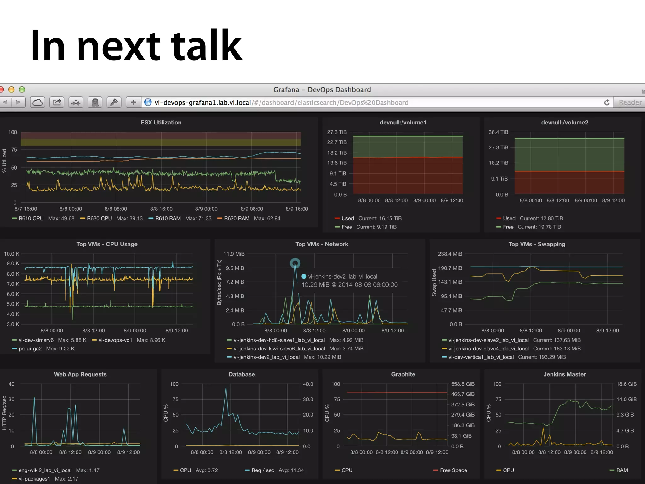Open devnull:/volume1 panel title menu
This screenshot has width=645, height=484.
coord(403,123)
